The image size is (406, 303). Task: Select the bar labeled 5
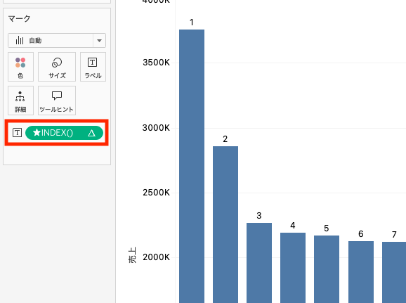pos(327,269)
